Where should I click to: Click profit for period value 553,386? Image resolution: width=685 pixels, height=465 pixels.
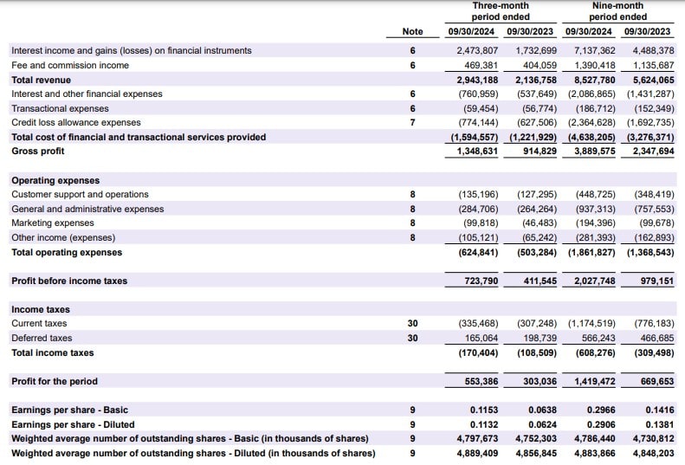click(481, 382)
